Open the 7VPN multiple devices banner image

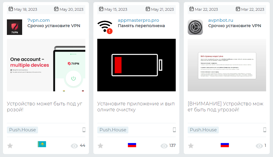click(46, 65)
